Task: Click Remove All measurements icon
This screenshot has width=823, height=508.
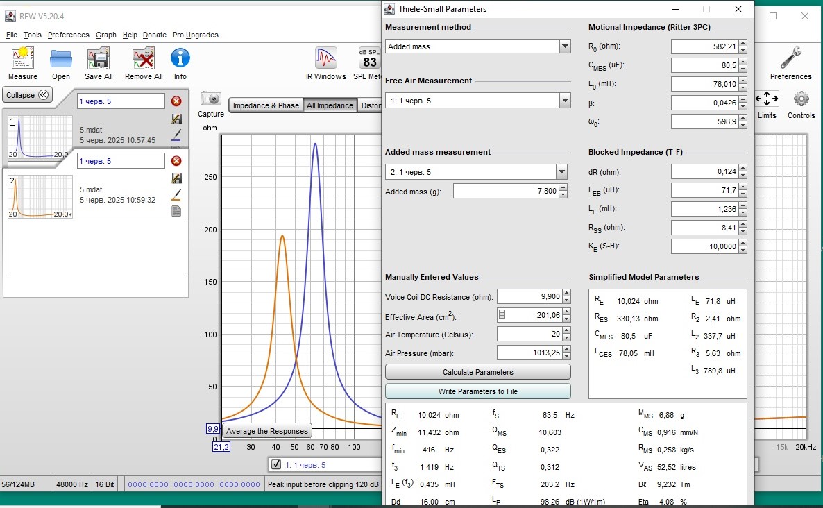Action: (x=143, y=60)
